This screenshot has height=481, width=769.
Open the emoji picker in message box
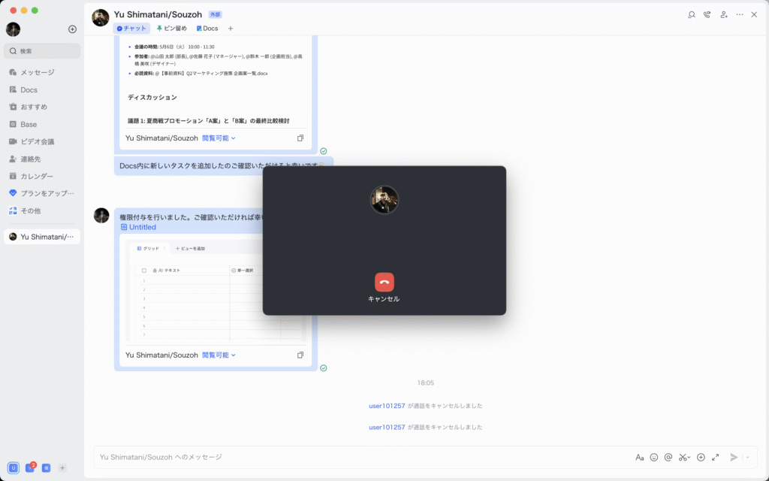pos(654,457)
